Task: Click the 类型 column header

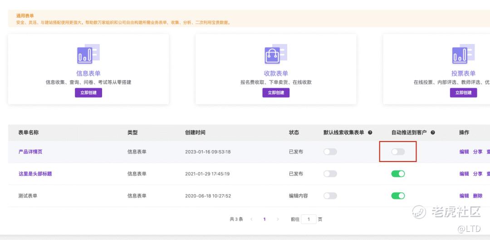Action: 132,132
